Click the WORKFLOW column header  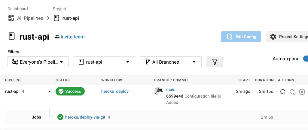[111, 80]
